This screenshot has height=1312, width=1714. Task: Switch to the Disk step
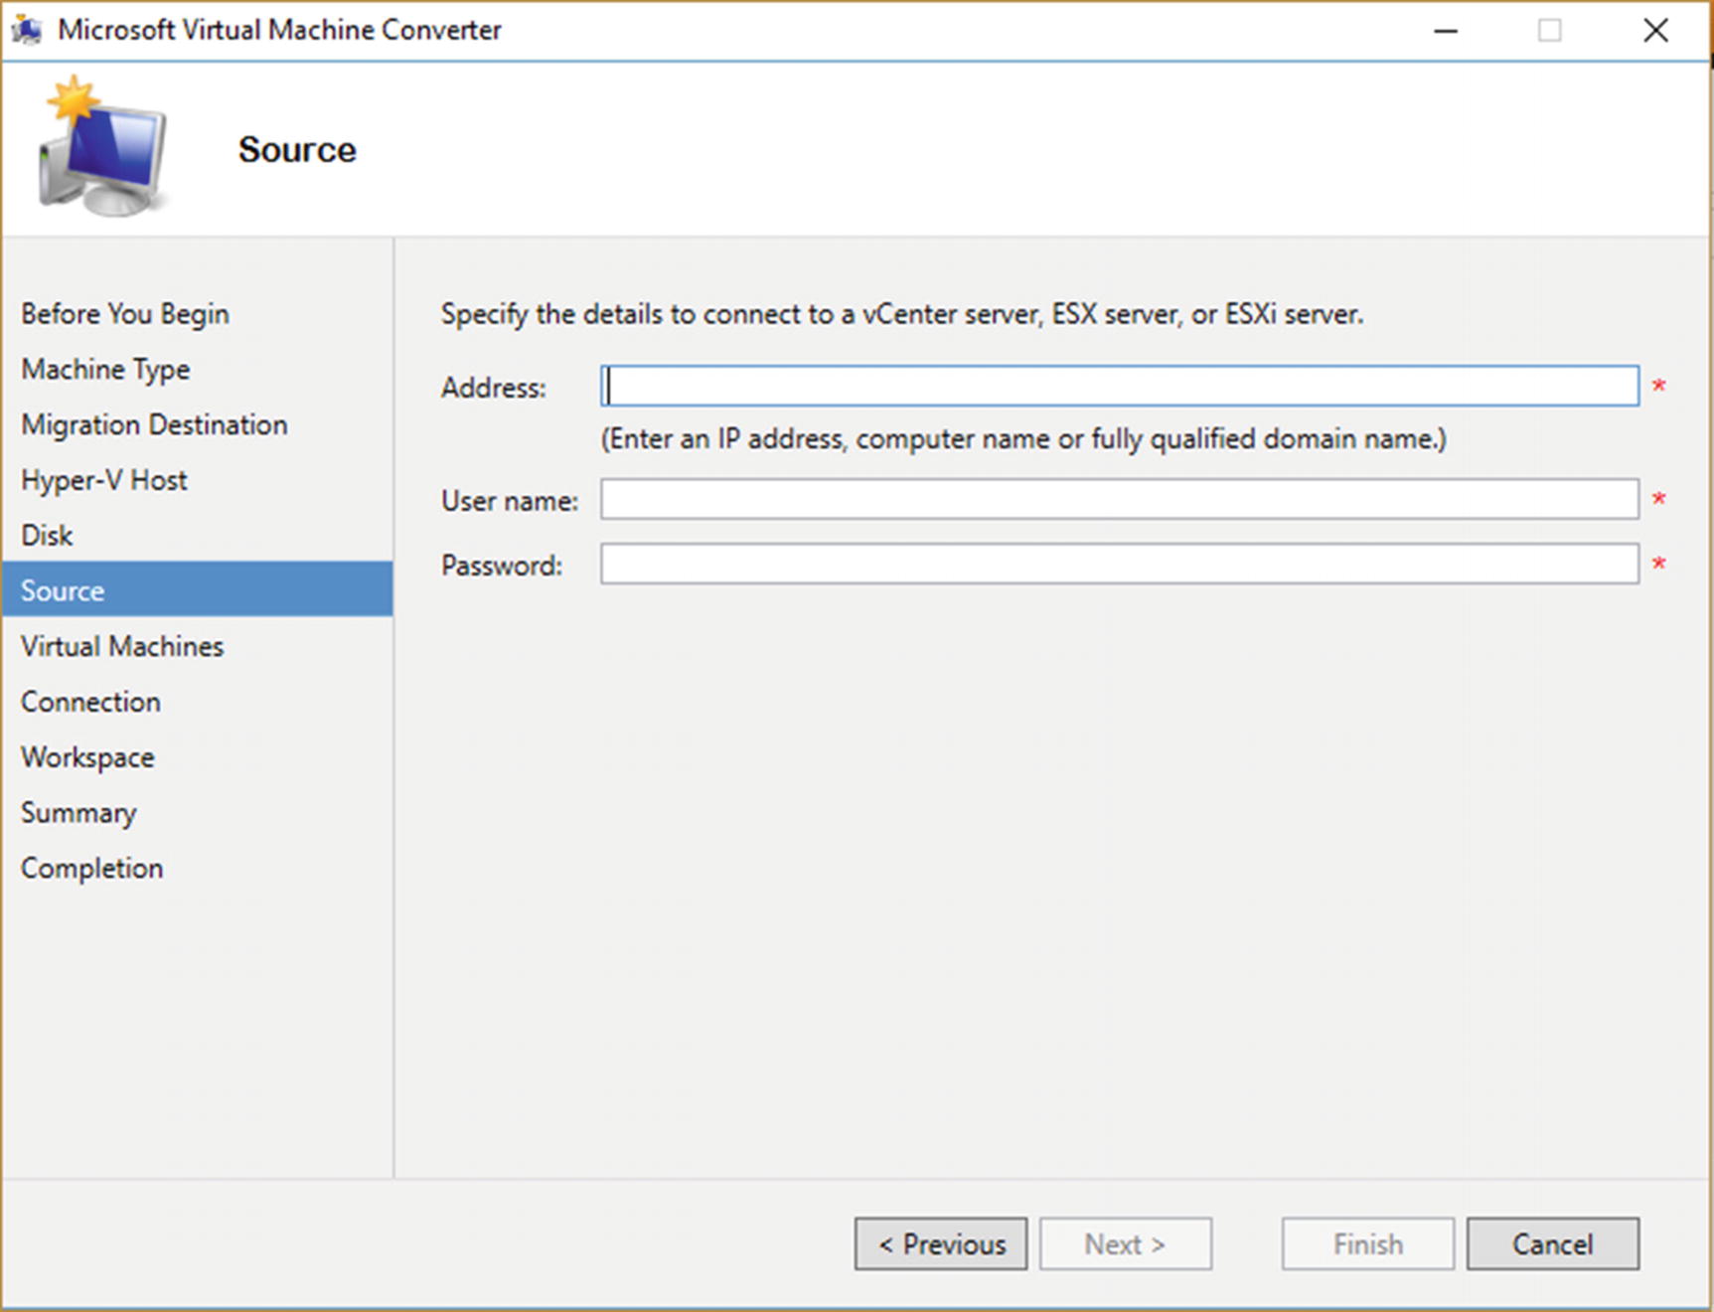click(x=47, y=536)
